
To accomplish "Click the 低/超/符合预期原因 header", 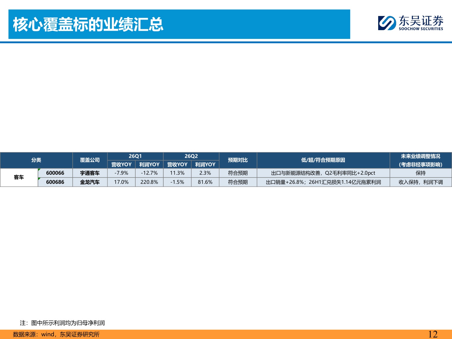I will point(323,160).
